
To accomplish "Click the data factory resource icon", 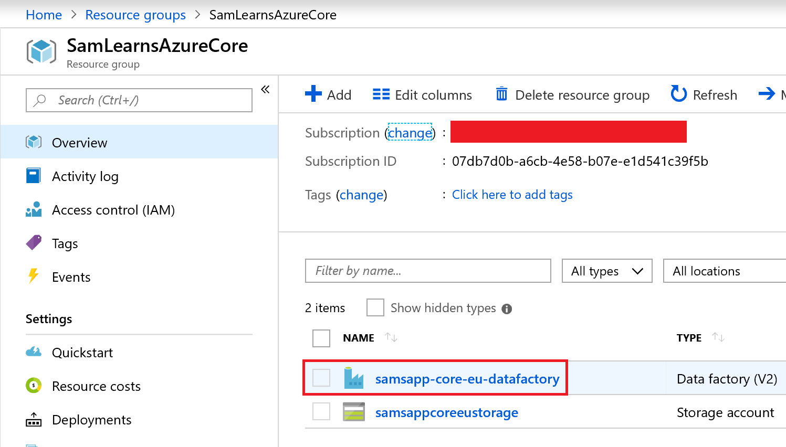I will [354, 378].
